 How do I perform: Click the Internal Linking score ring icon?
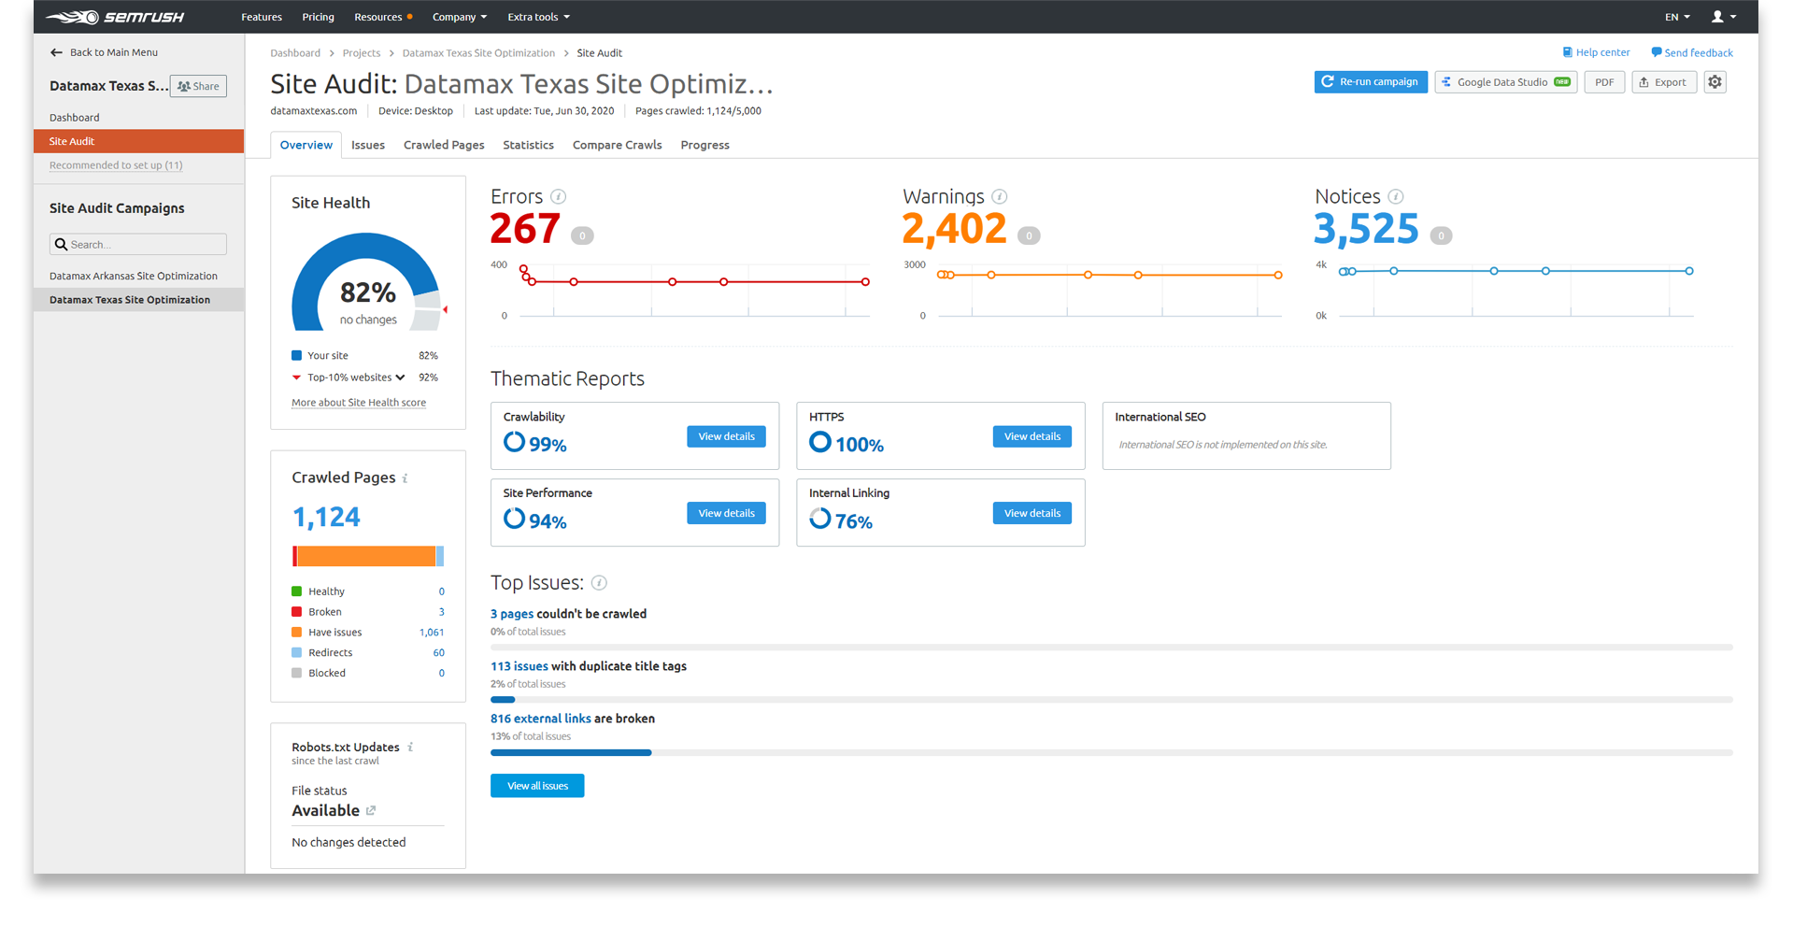click(x=819, y=519)
